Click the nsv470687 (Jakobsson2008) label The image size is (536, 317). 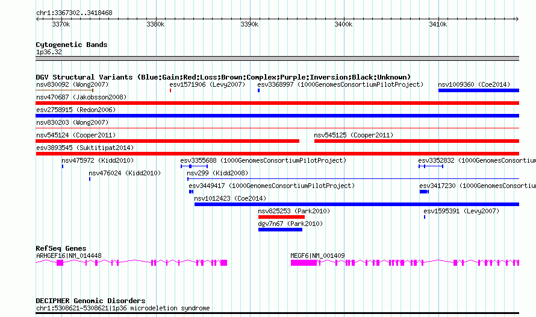[81, 97]
